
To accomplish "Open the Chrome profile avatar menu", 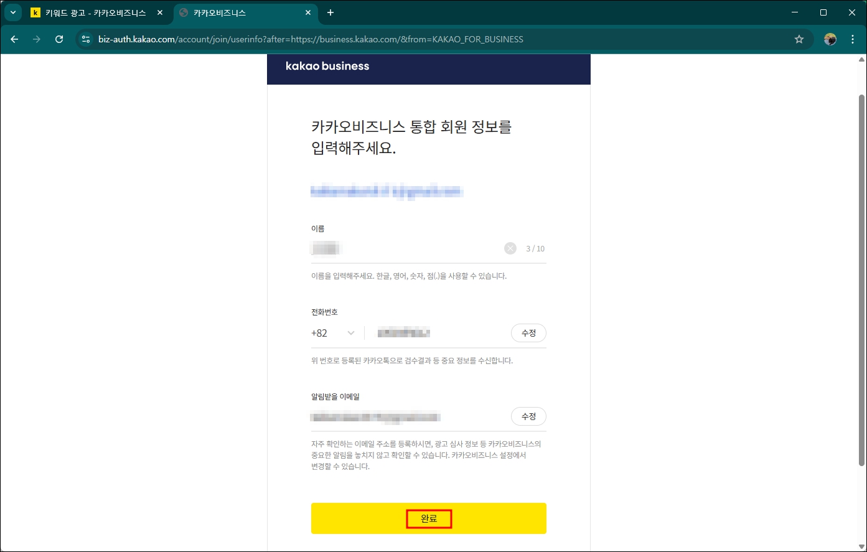I will (830, 39).
